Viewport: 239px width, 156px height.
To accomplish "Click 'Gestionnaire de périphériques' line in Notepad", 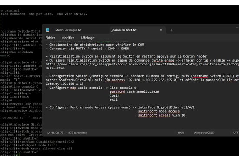I will click(x=95, y=45).
